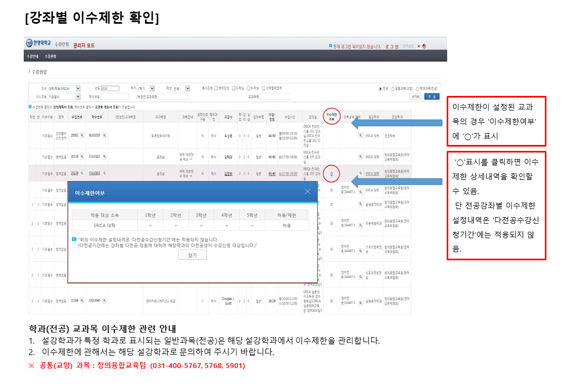The image size is (561, 388).
Task: Click magnifier icon next to 학수번호 BUS1010
Action: coord(105,136)
